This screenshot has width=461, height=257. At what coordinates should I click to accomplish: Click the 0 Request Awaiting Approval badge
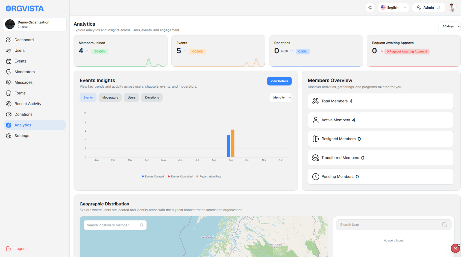coord(407,52)
